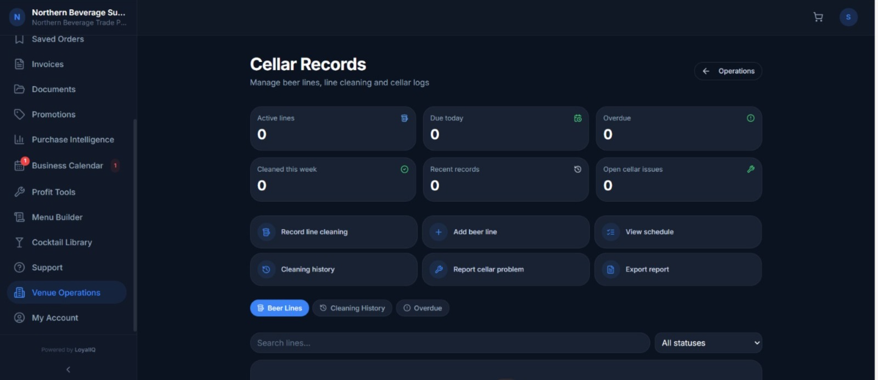Click the Add beer line plus icon
The height and width of the screenshot is (380, 878).
[438, 232]
